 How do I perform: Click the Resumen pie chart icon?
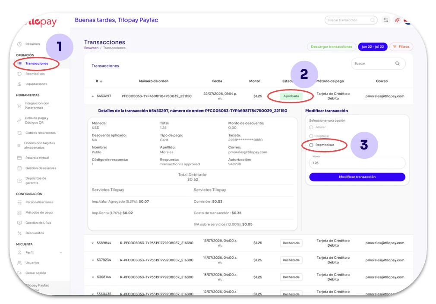click(19, 44)
